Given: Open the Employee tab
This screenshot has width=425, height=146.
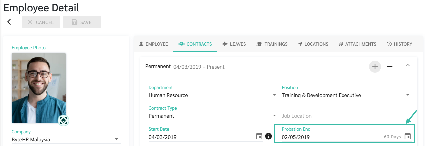Looking at the screenshot, I should 153,44.
